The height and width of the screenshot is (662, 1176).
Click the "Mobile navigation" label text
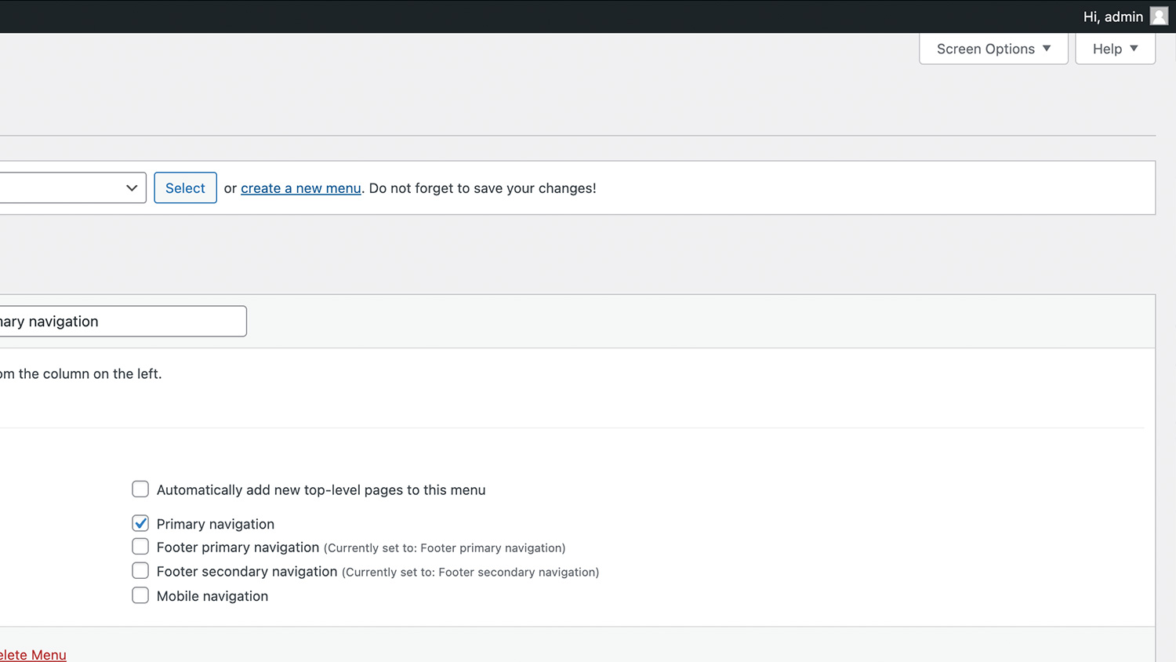point(212,596)
